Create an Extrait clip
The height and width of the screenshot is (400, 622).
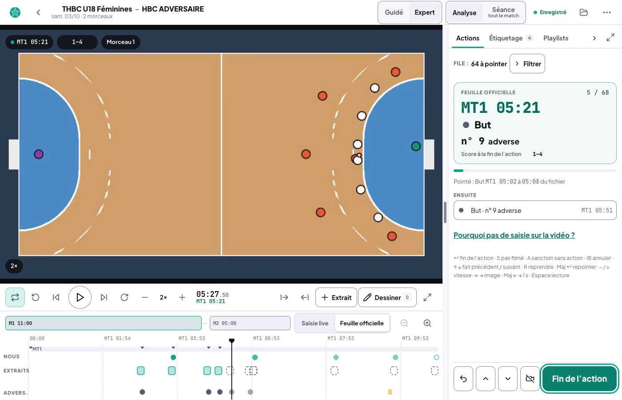[336, 297]
